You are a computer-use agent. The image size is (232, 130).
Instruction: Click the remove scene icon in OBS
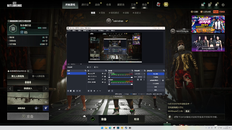(71, 91)
